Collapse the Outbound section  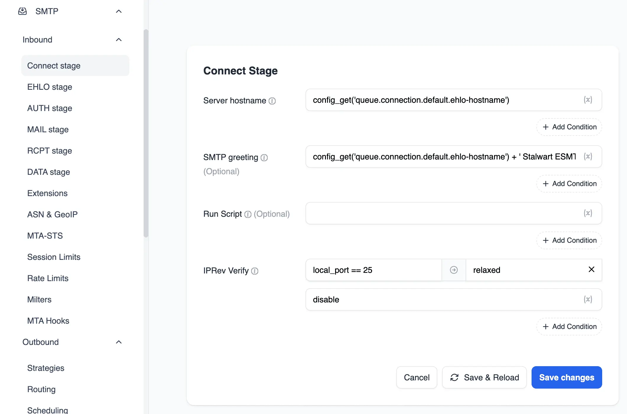(119, 342)
